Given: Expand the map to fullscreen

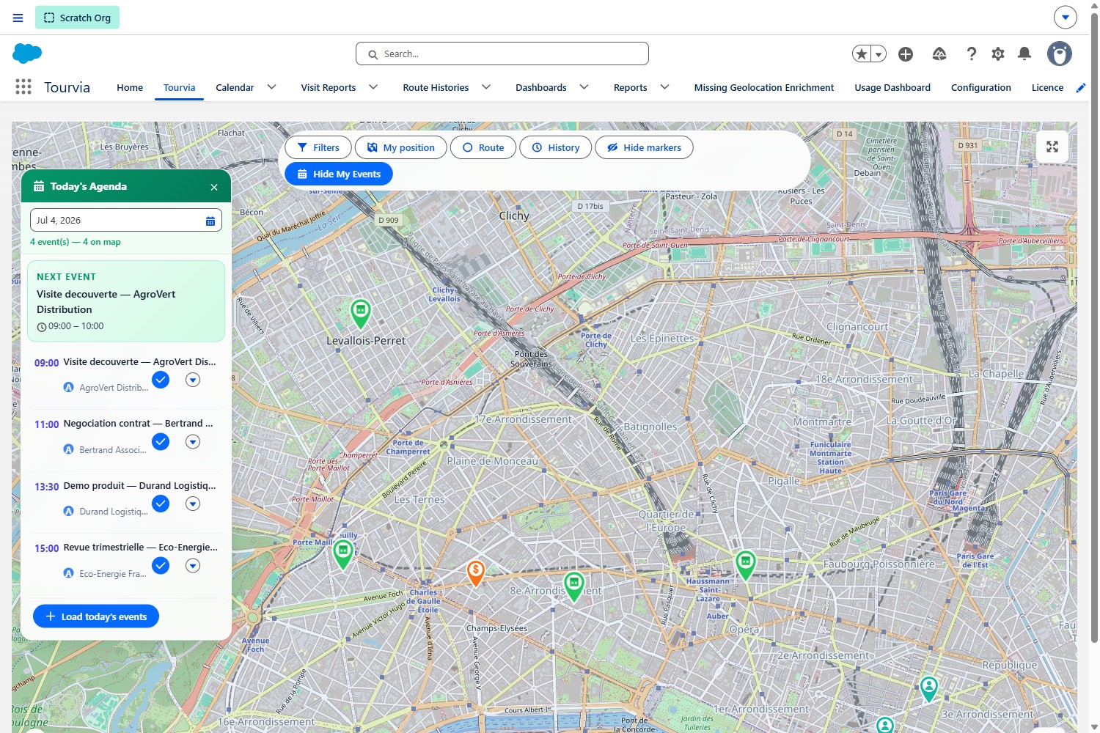Looking at the screenshot, I should pyautogui.click(x=1052, y=147).
